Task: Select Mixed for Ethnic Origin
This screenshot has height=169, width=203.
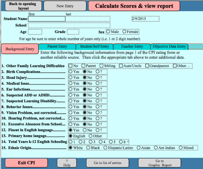Action: pyautogui.click(x=181, y=148)
